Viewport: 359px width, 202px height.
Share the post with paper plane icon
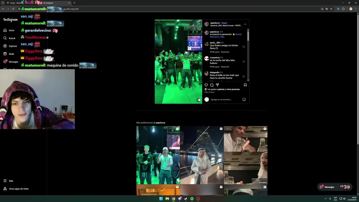click(x=217, y=85)
